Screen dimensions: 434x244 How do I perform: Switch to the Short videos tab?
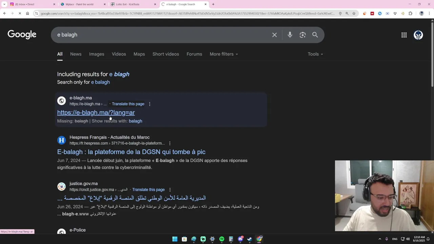click(166, 54)
